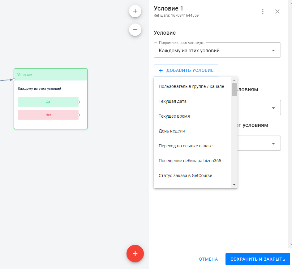Viewport: 292px width, 269px height.
Task: Open the dropdown under не соответствует условиям
Action: tap(273, 144)
